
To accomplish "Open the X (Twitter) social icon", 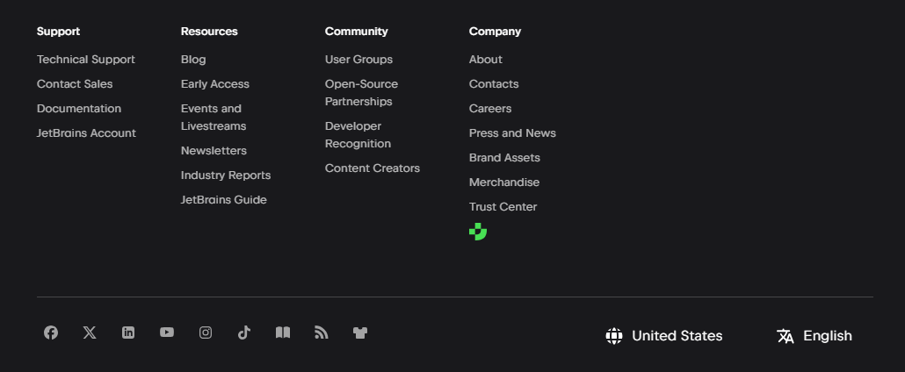I will tap(90, 333).
